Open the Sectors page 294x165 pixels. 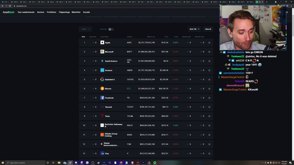[41, 12]
